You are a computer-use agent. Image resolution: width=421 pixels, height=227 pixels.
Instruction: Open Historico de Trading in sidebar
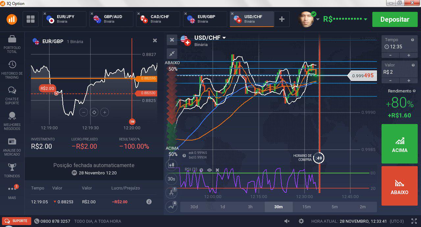point(12,69)
